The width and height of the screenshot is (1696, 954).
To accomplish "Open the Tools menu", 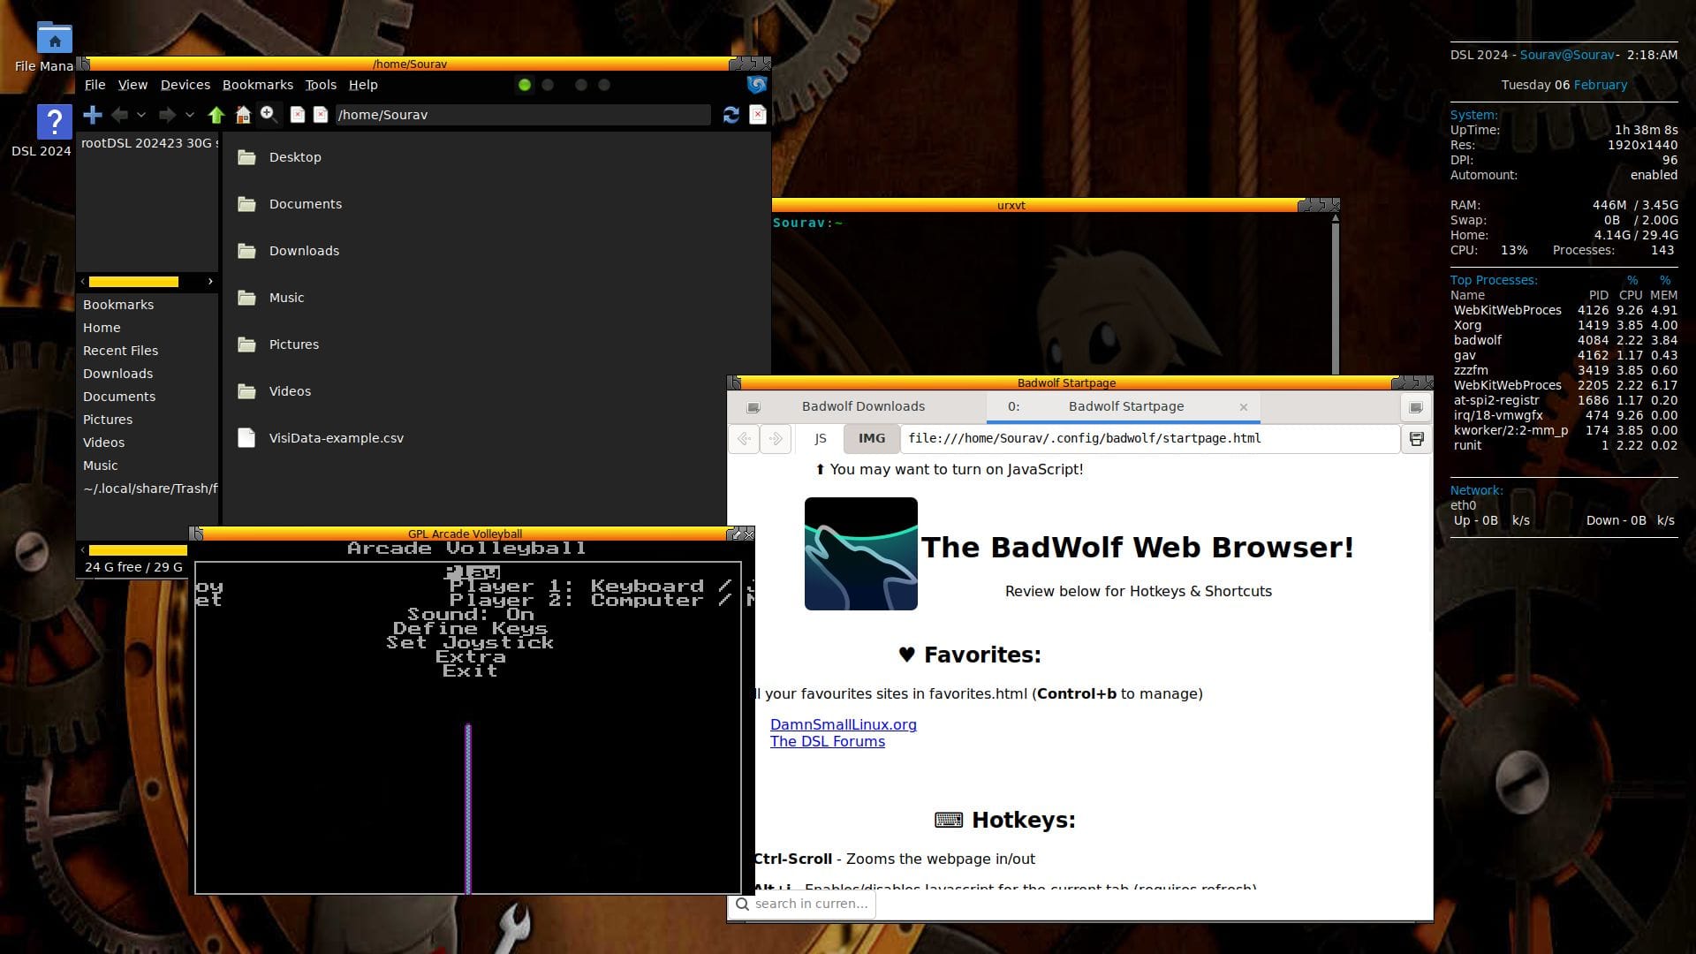I will coord(320,85).
